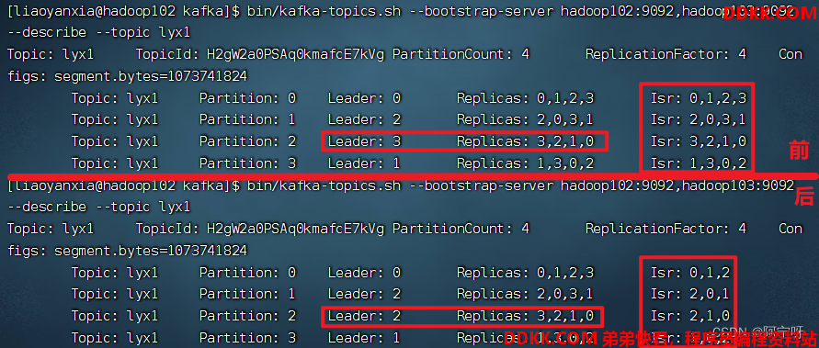Click the text "Isr: 2,0,3,1"
Image resolution: width=819 pixels, height=348 pixels.
pos(699,119)
